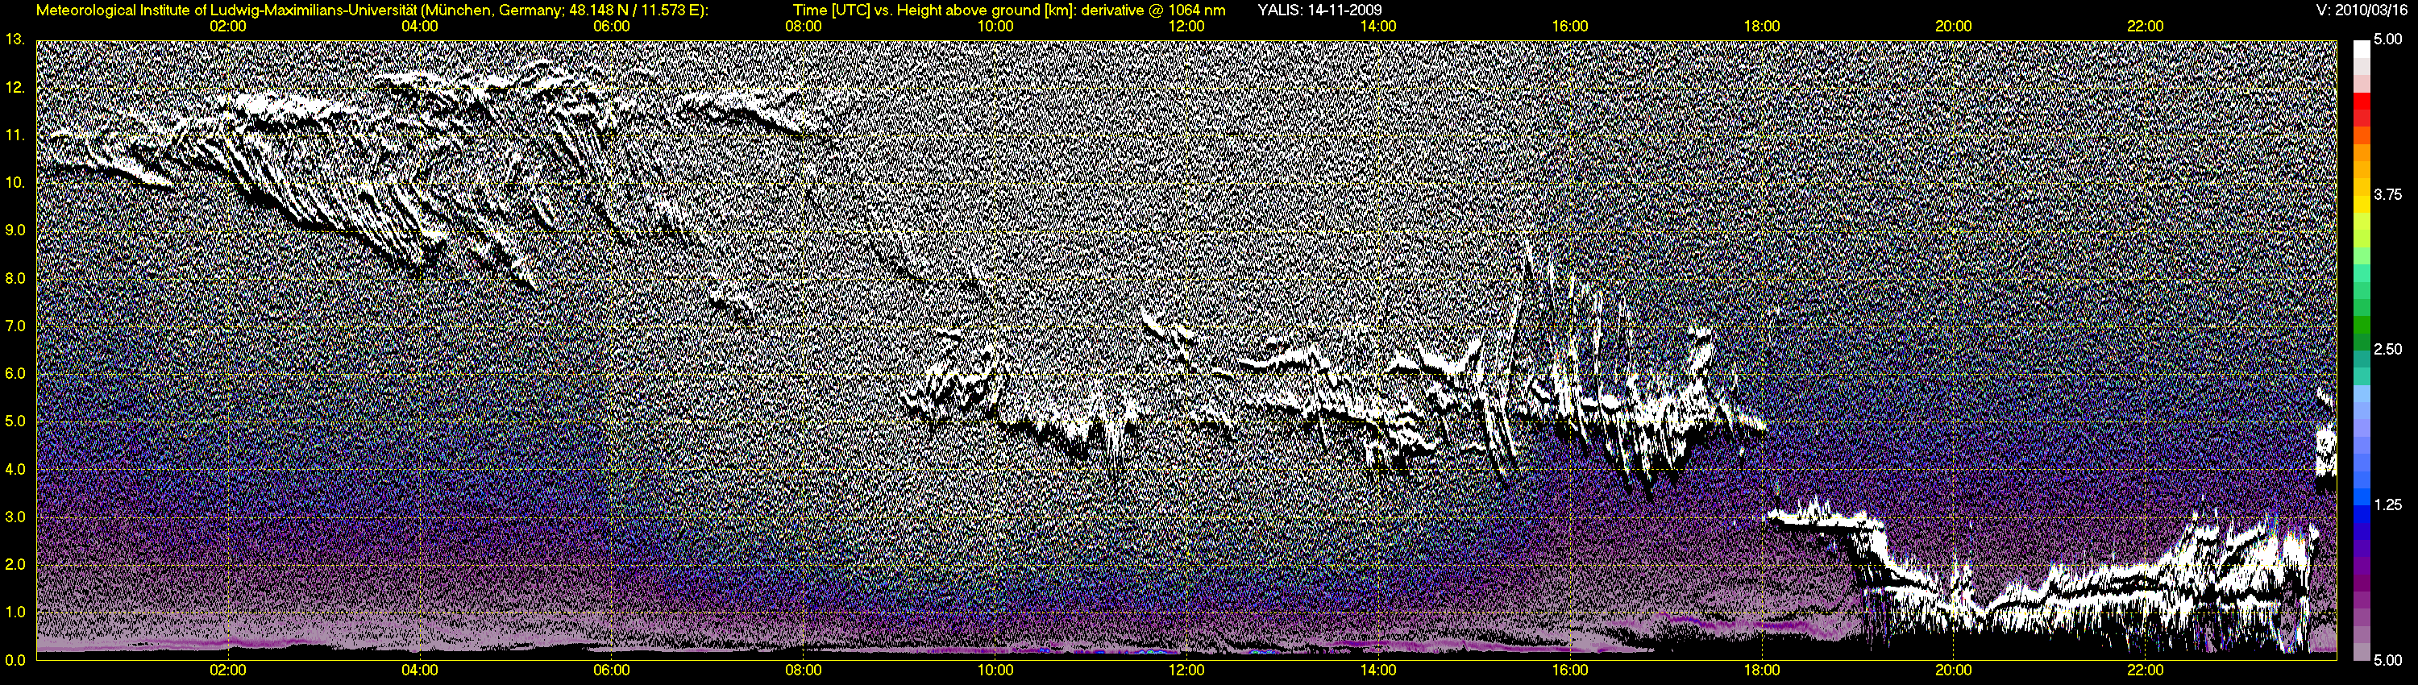Click the 12. km height axis label

[x=14, y=87]
